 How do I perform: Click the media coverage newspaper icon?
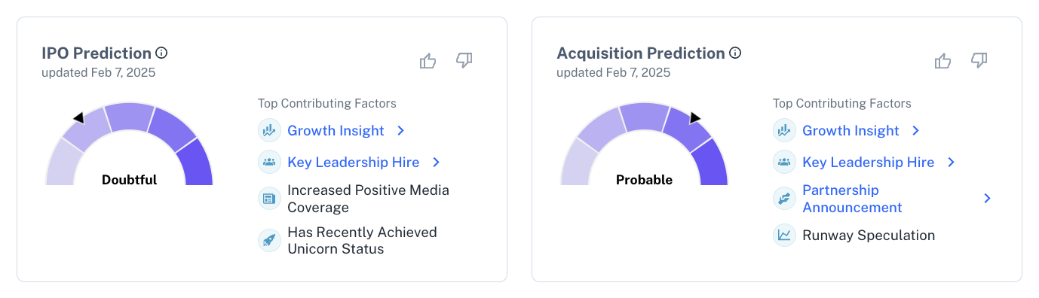click(269, 199)
